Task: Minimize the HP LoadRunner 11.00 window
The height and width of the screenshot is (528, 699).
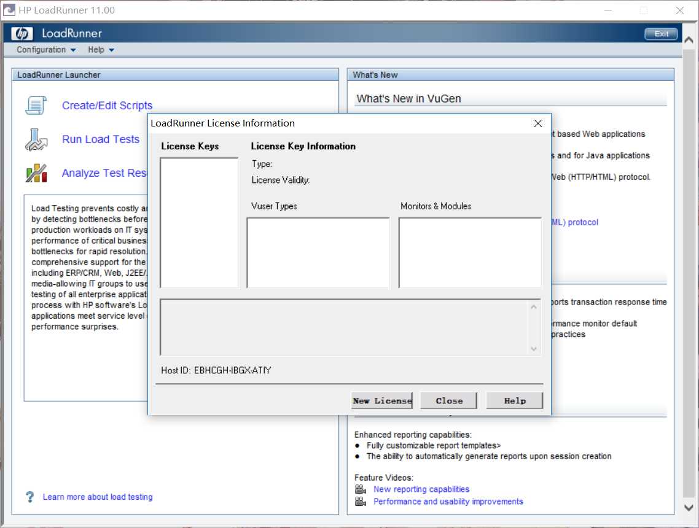Action: [608, 10]
